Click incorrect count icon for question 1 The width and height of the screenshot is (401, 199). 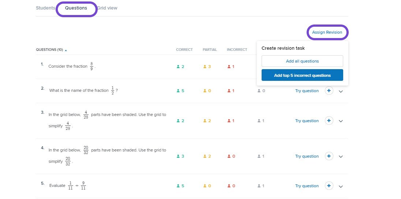pyautogui.click(x=229, y=67)
